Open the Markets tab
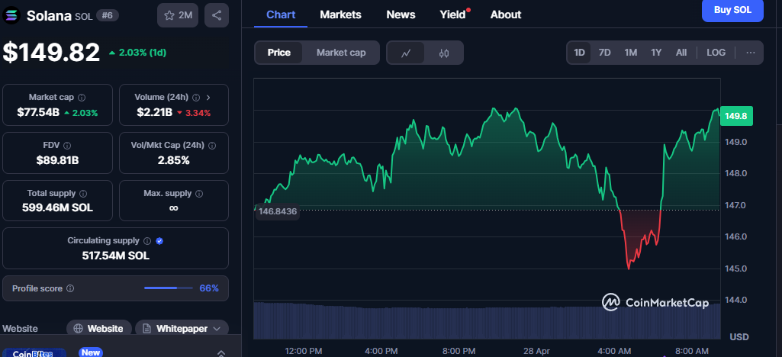Image resolution: width=782 pixels, height=357 pixels. 340,14
